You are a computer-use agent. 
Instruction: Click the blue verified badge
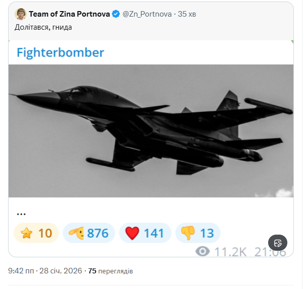[117, 14]
